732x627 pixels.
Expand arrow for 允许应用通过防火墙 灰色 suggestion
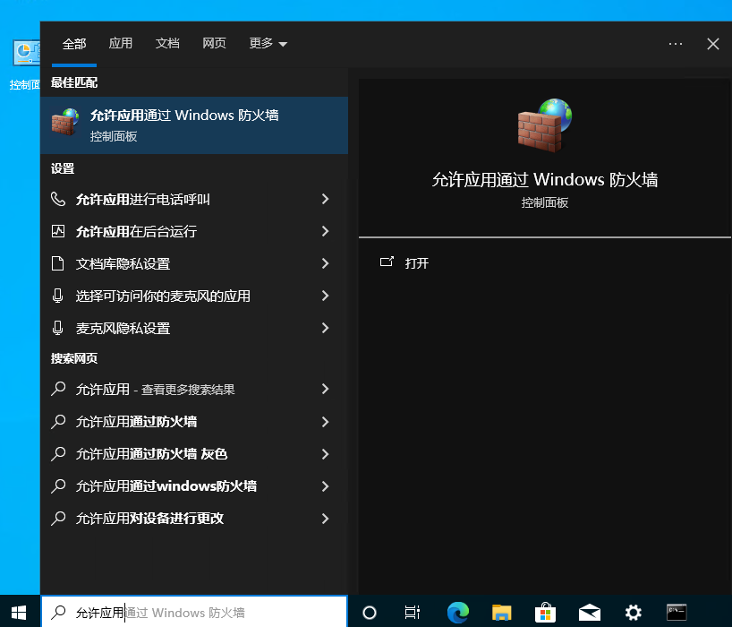[325, 454]
